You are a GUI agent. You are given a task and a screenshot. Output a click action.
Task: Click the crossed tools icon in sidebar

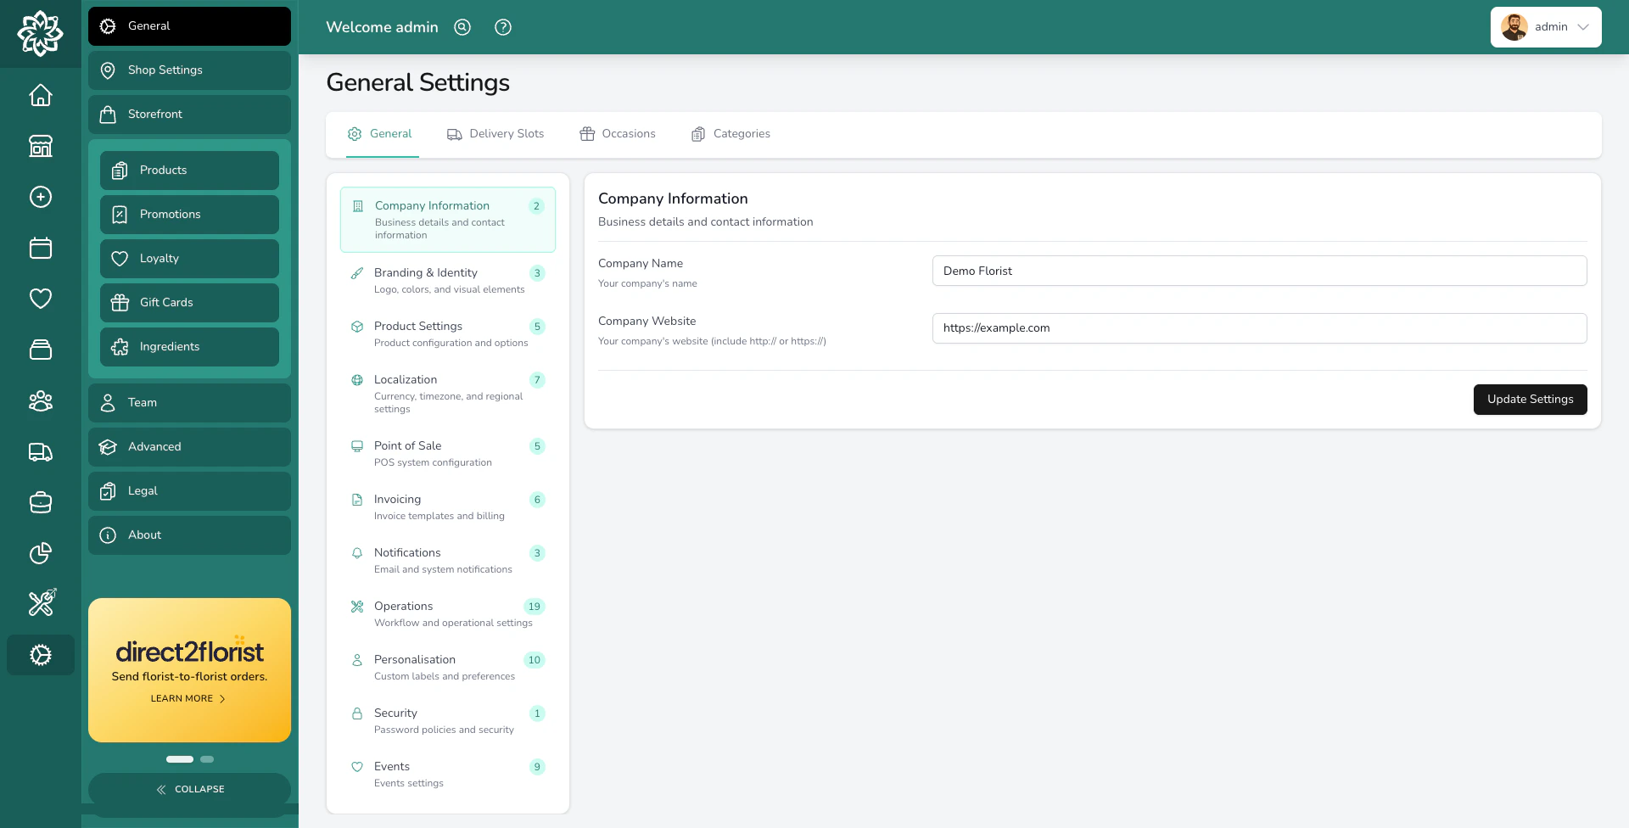click(40, 603)
